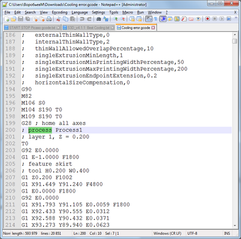Click the Zoom Out icon
The width and height of the screenshot is (241, 239).
(x=122, y=19)
